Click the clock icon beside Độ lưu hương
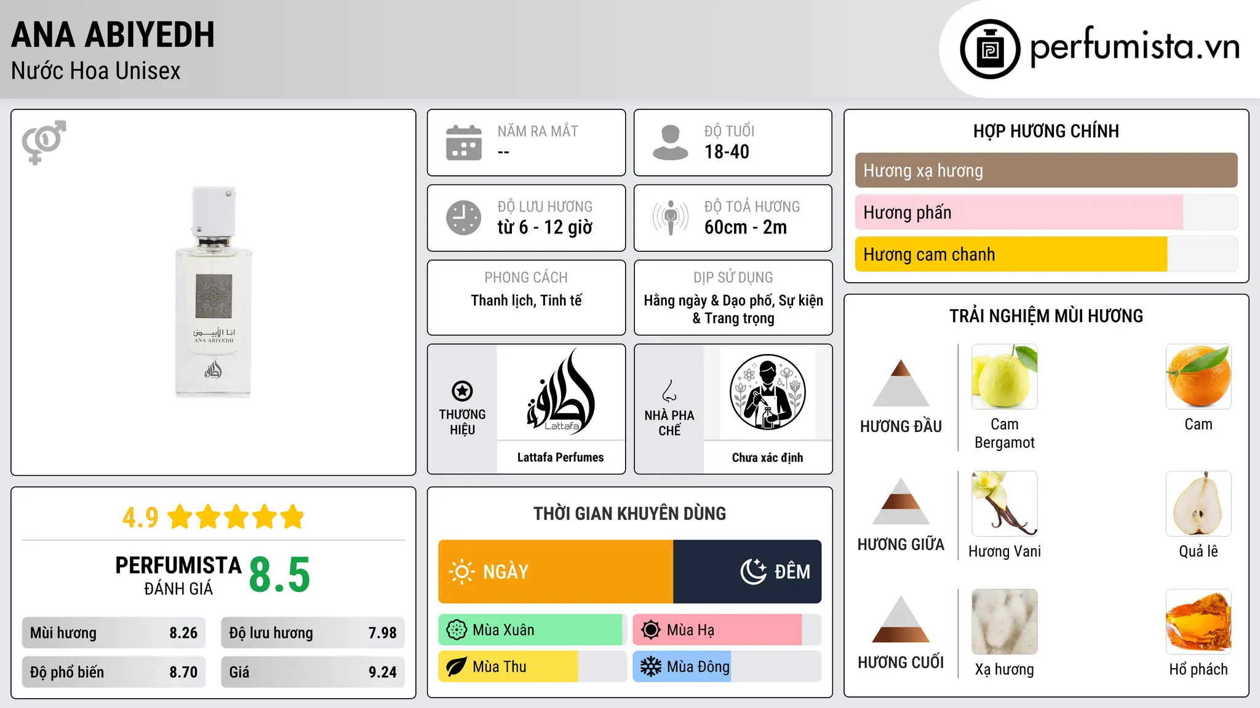This screenshot has height=708, width=1260. pos(464,218)
